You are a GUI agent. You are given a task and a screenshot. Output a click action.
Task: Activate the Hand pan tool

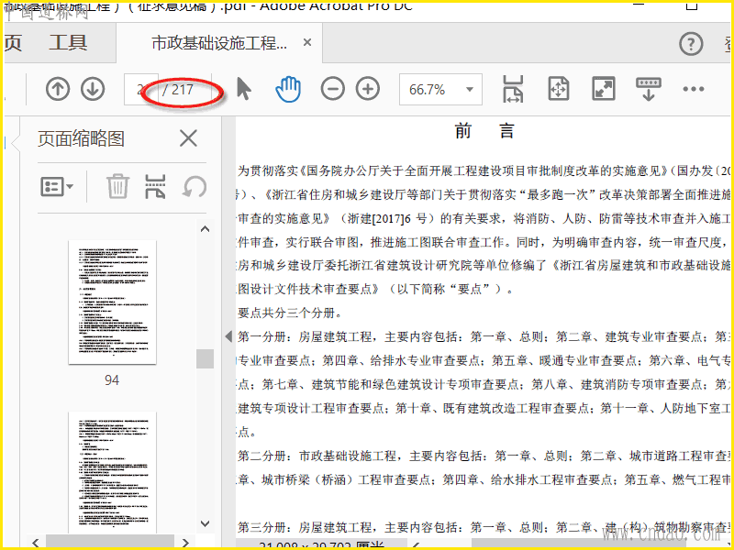[288, 89]
